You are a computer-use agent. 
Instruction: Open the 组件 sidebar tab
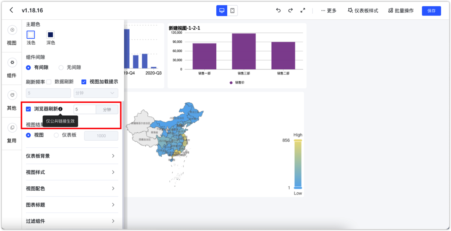12,68
